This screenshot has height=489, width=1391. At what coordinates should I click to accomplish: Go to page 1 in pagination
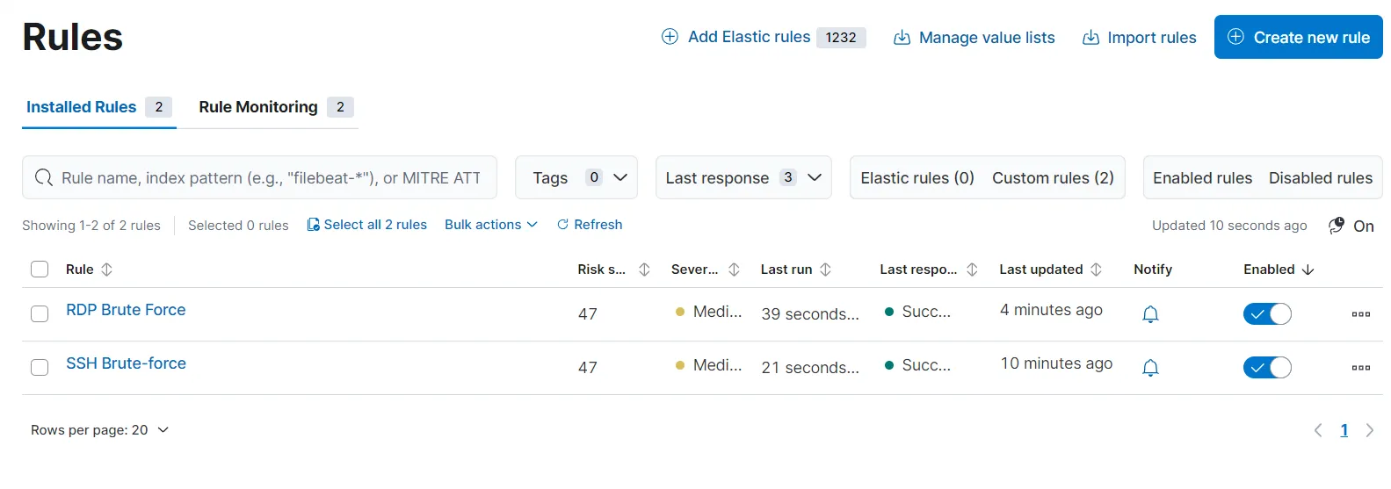pyautogui.click(x=1344, y=430)
